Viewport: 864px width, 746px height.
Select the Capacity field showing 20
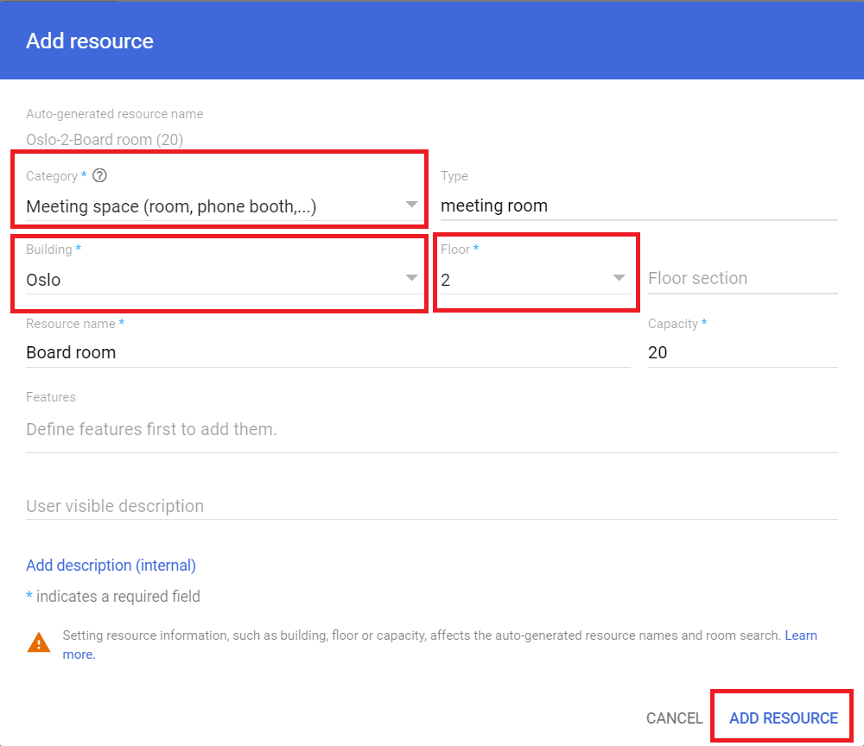click(741, 352)
